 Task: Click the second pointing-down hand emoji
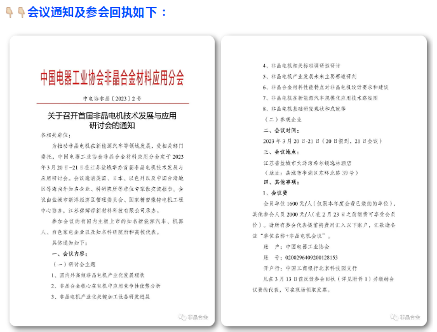point(21,12)
